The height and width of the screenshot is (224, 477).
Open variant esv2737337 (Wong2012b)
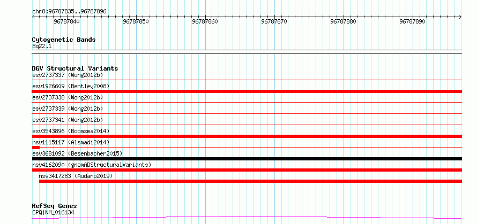68,75
